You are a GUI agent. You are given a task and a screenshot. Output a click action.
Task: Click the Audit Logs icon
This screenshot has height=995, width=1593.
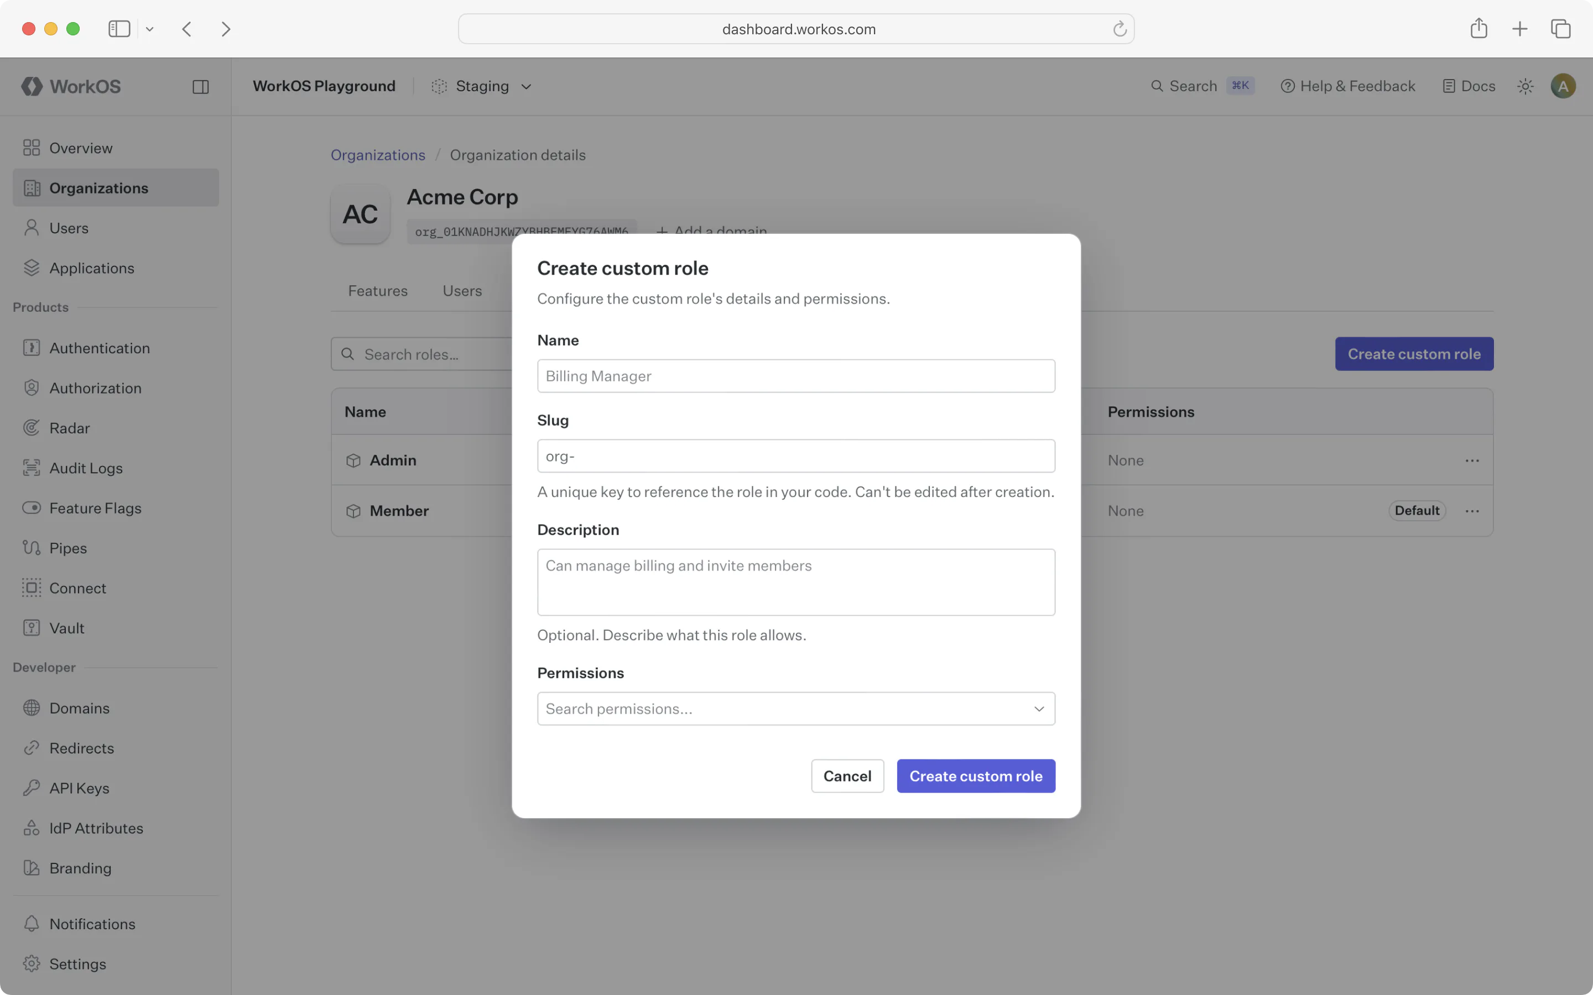32,468
